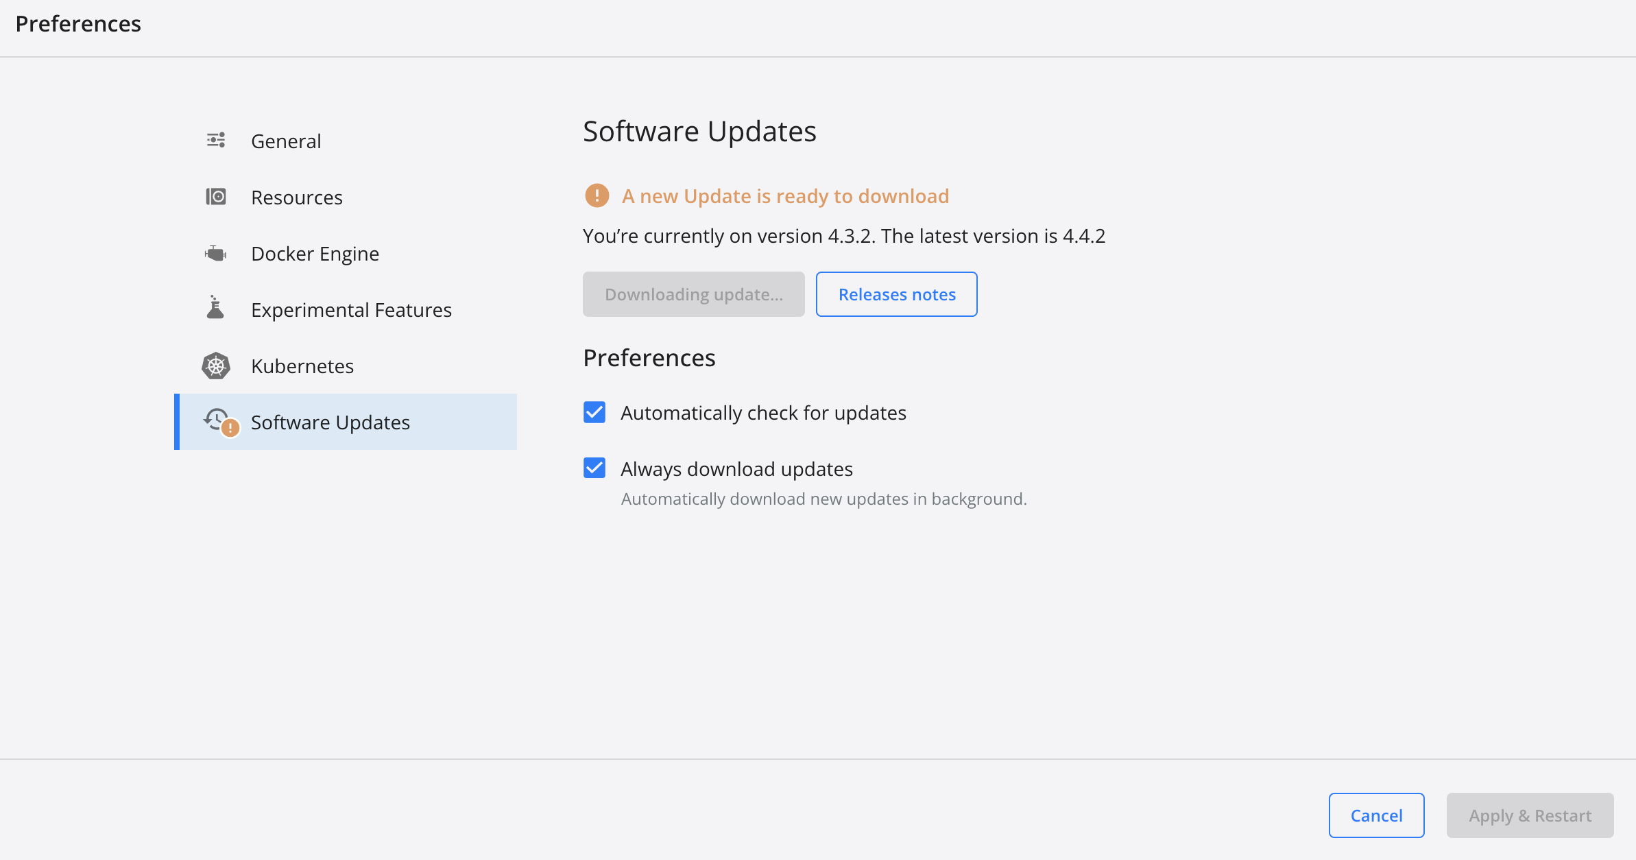Open the Releases notes link
The image size is (1636, 860).
pos(896,294)
